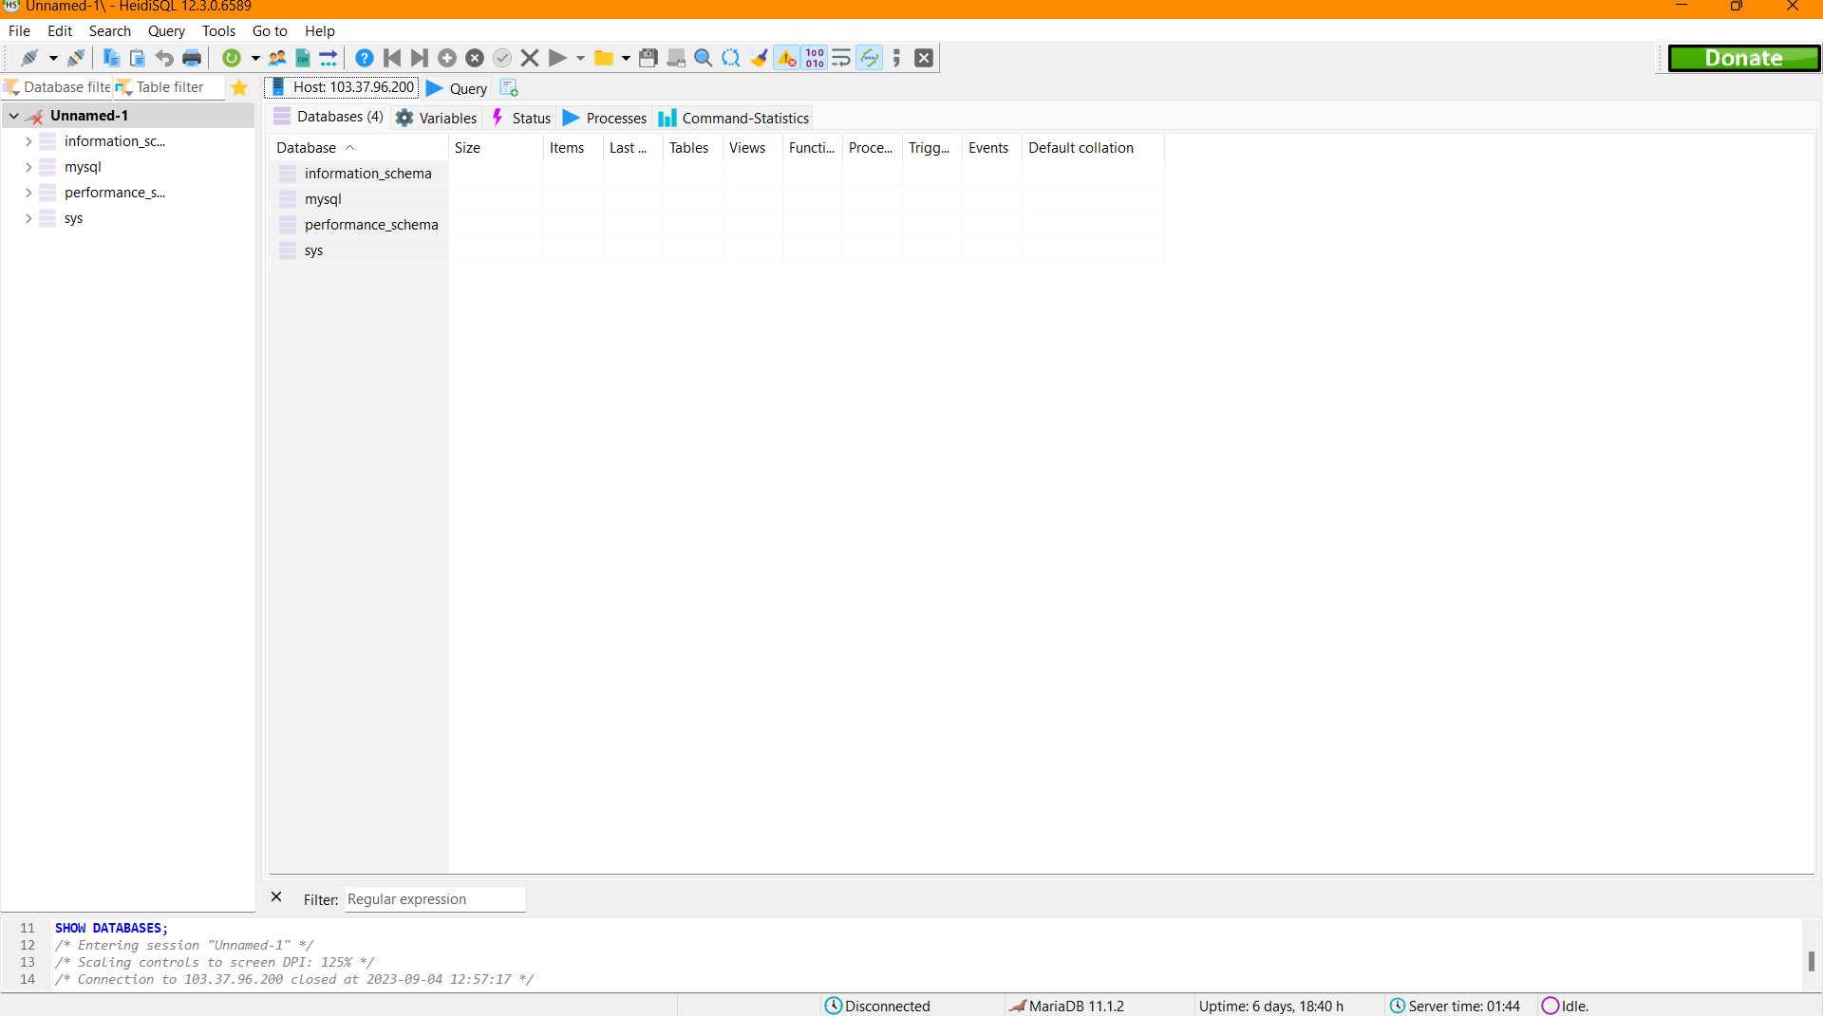Toggle the wrap long lines icon

coord(841,58)
